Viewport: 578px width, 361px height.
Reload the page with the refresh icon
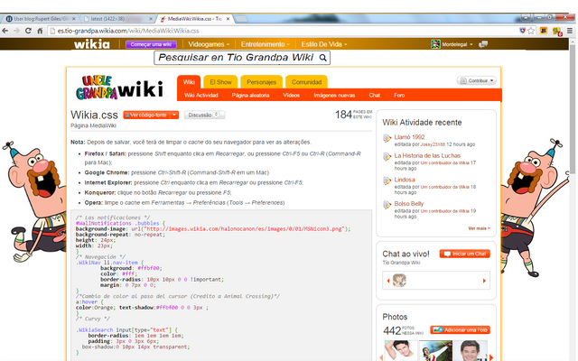28,31
